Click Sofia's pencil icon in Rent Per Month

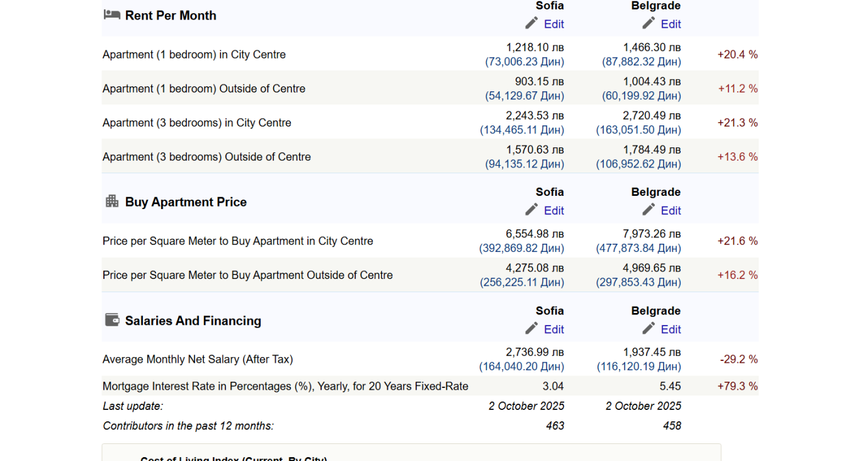[x=532, y=23]
